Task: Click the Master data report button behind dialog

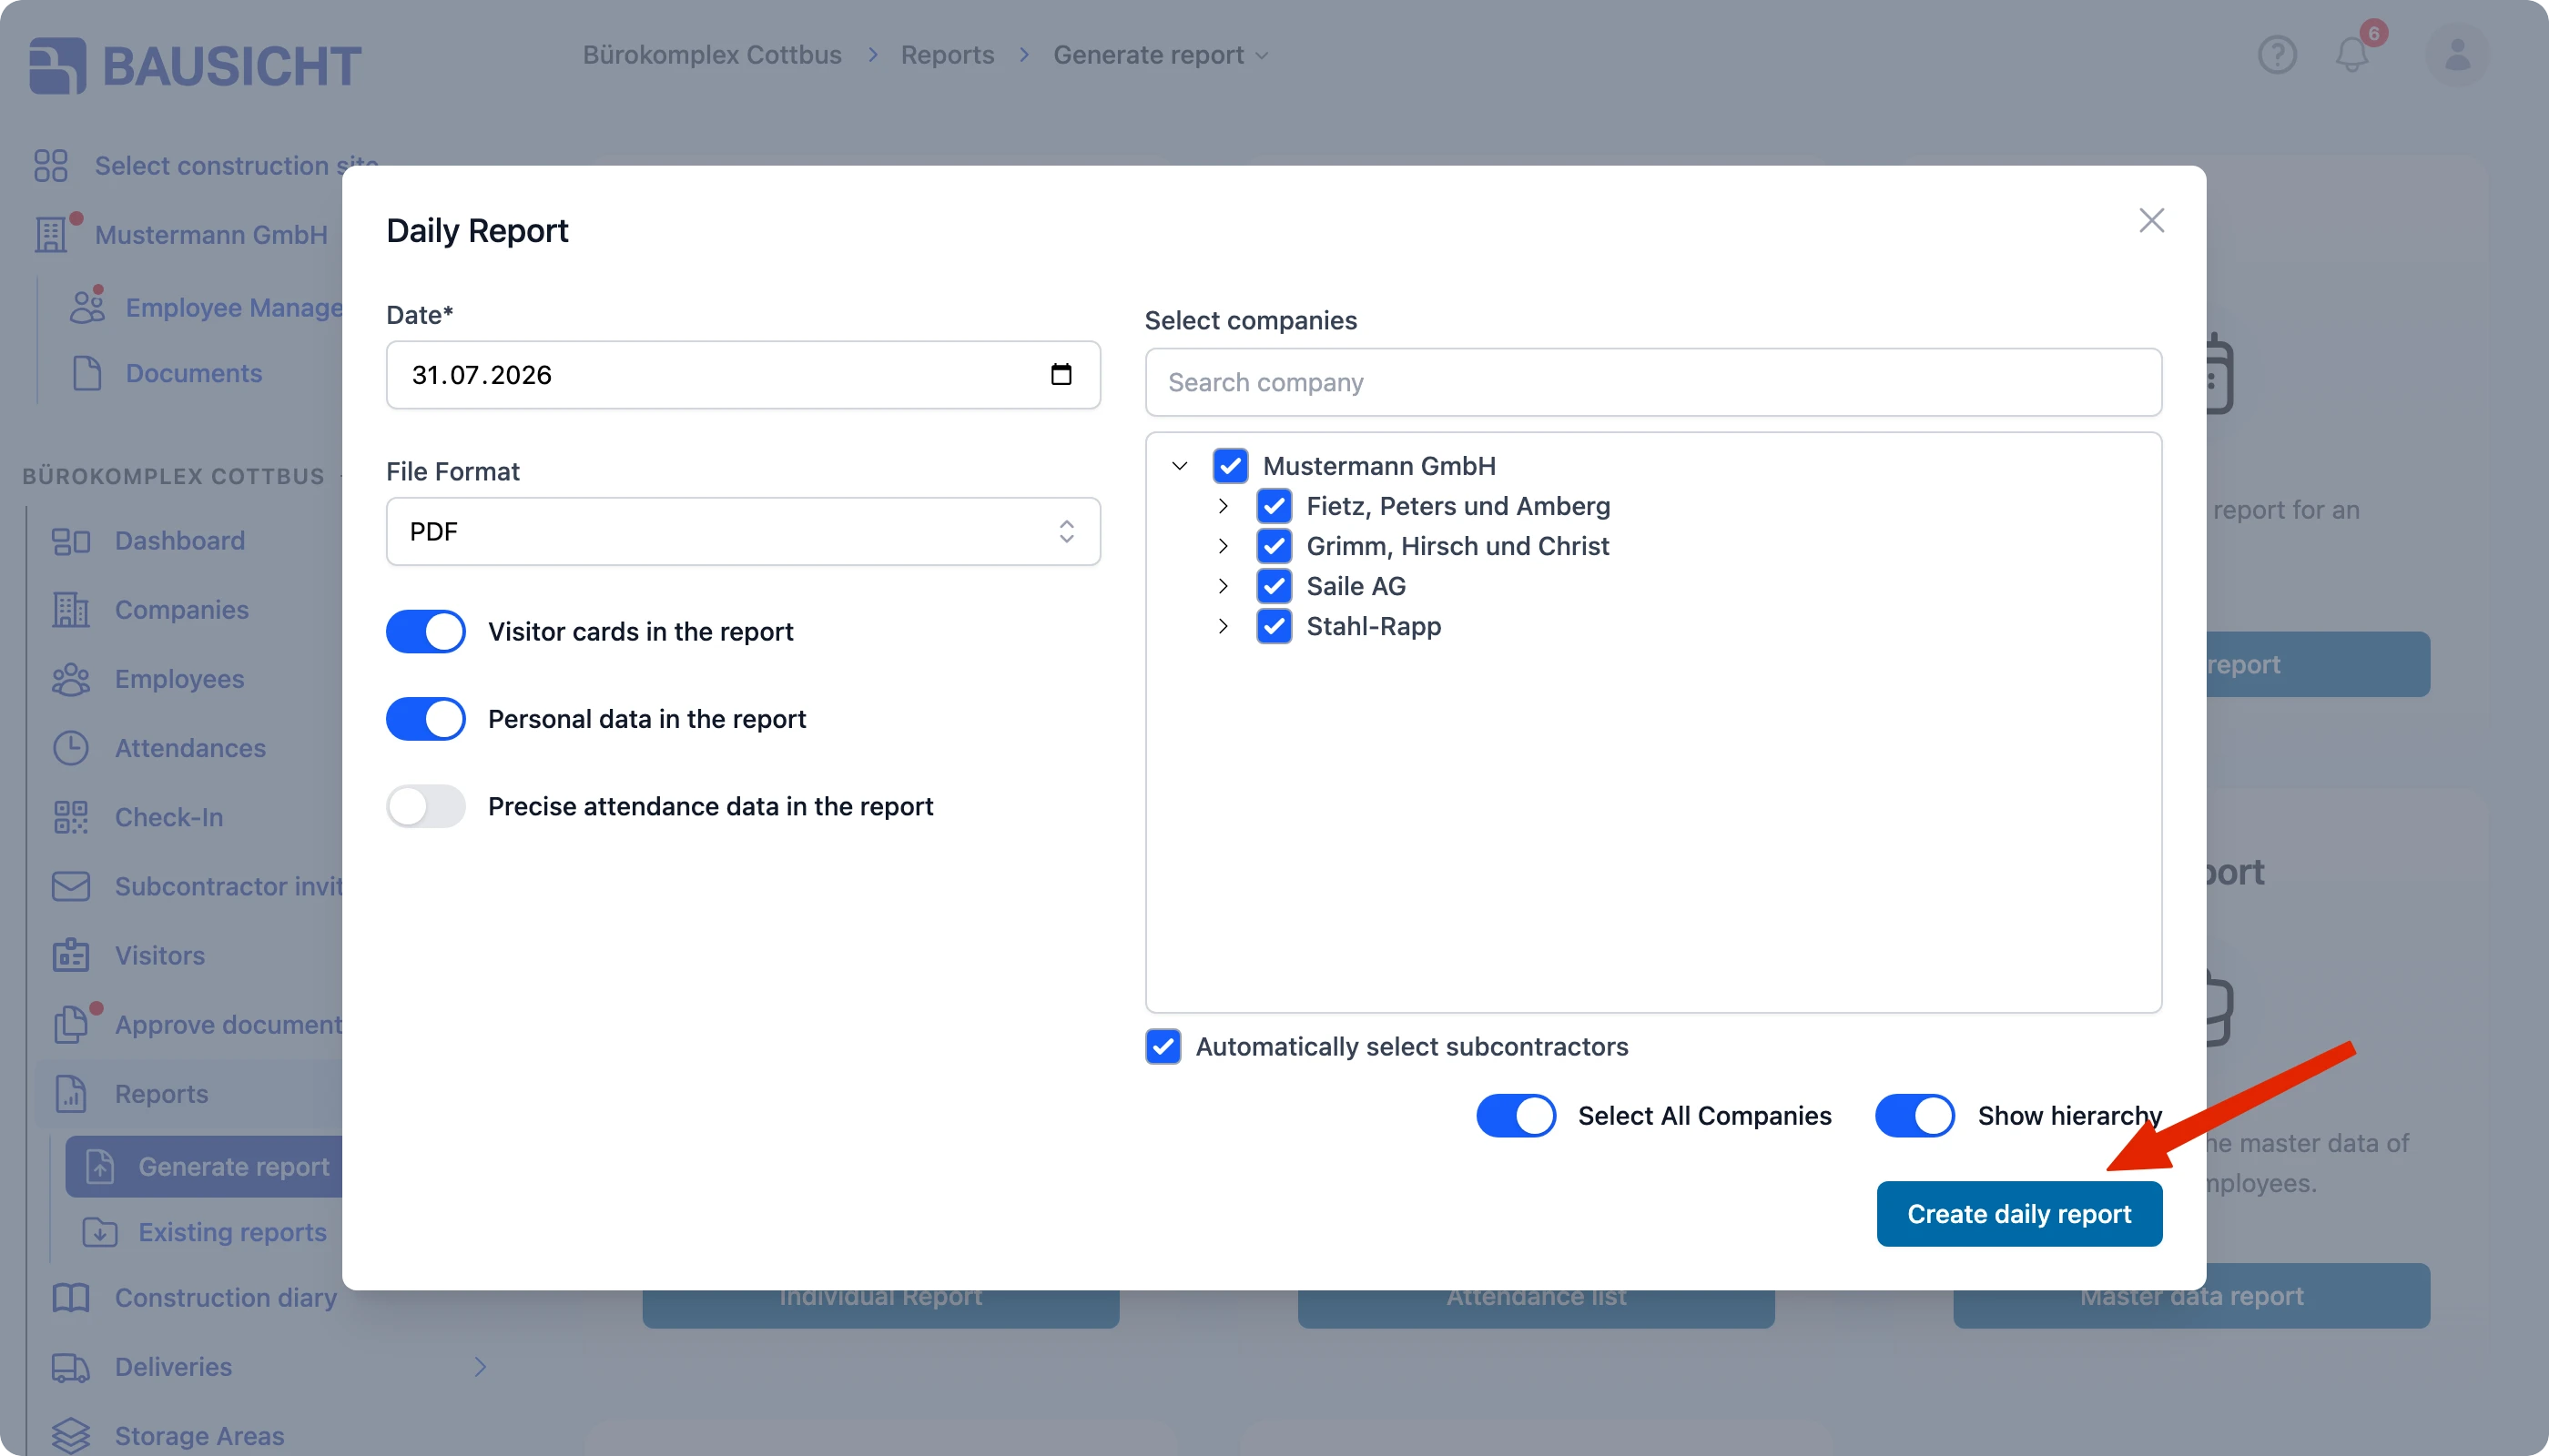Action: tap(2191, 1308)
